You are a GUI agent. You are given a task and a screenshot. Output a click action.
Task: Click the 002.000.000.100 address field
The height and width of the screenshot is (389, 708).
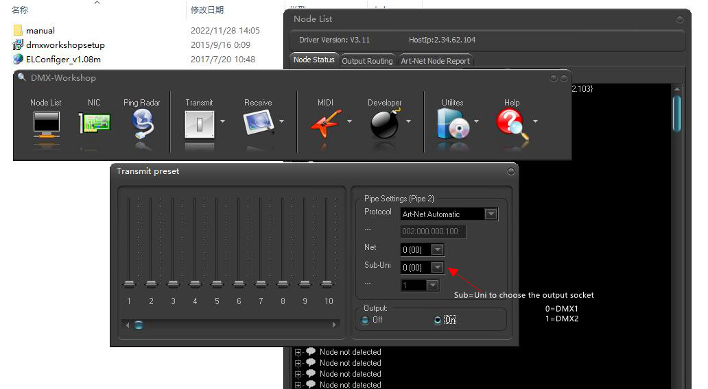(433, 231)
